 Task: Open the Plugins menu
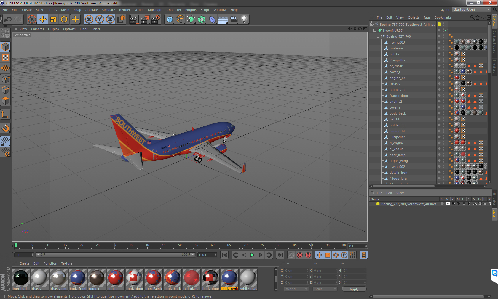point(191,10)
